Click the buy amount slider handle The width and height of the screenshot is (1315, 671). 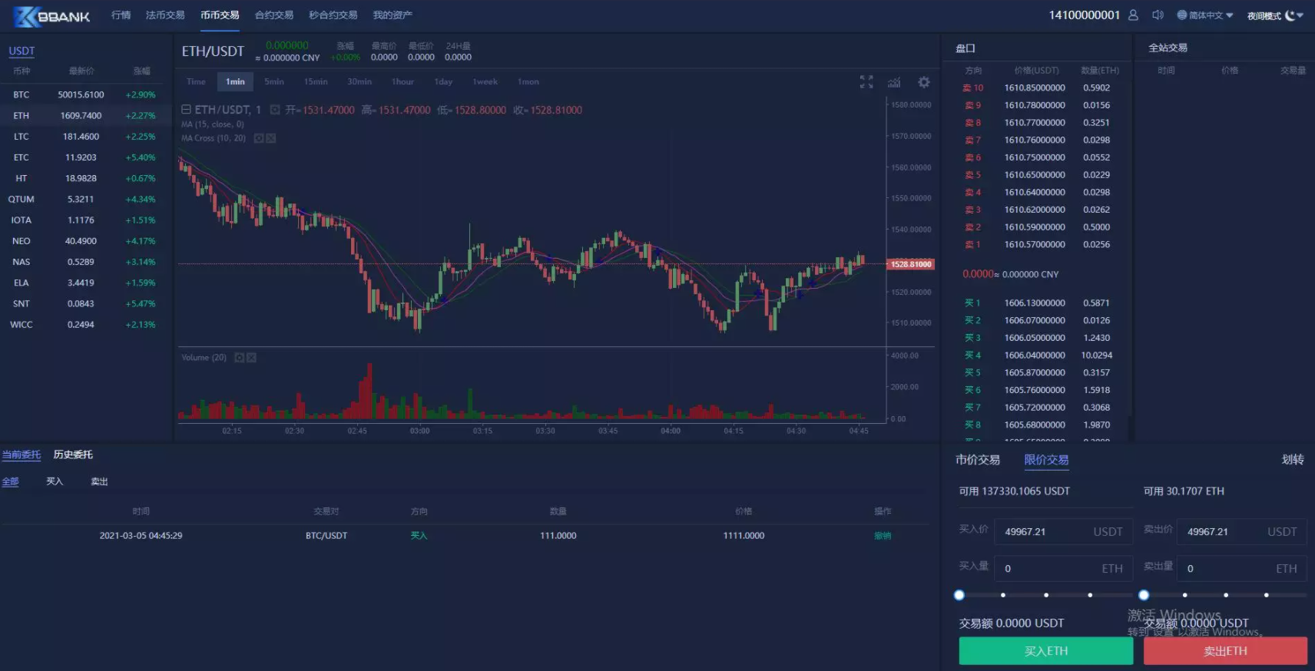pos(959,595)
